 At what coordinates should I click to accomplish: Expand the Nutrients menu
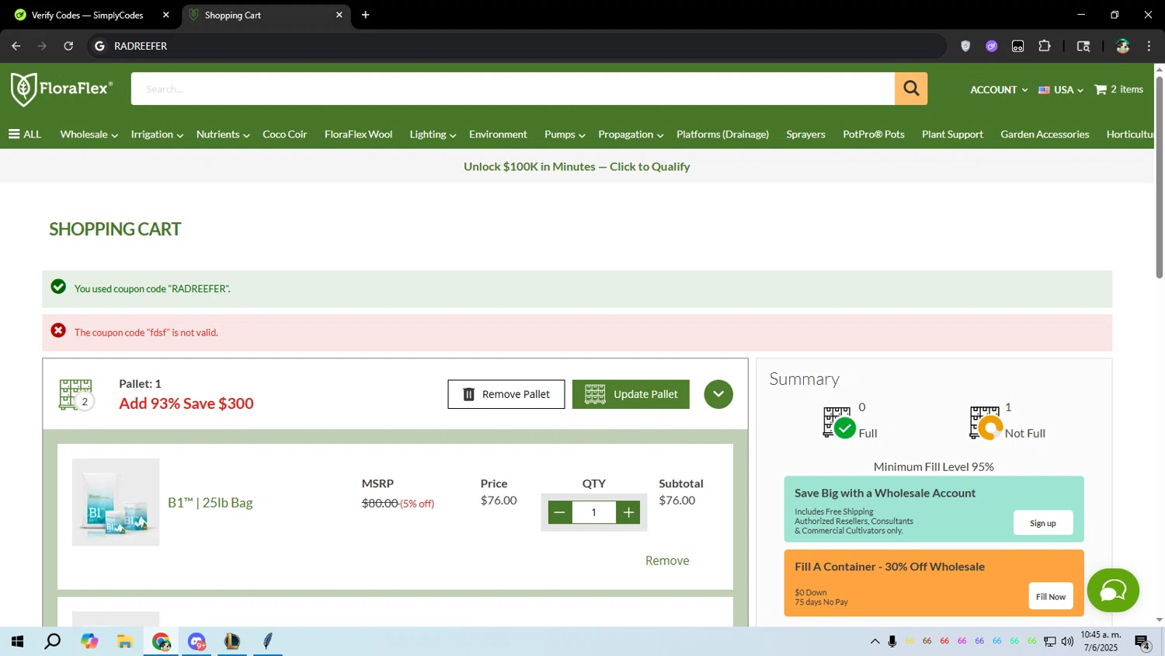click(223, 134)
